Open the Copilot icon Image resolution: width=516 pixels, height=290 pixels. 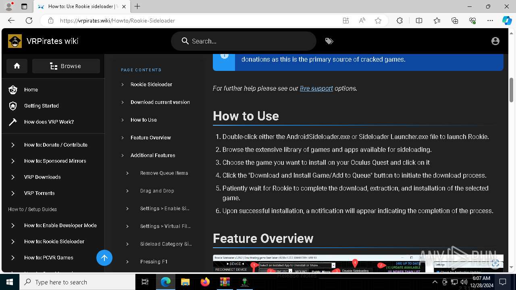507,21
